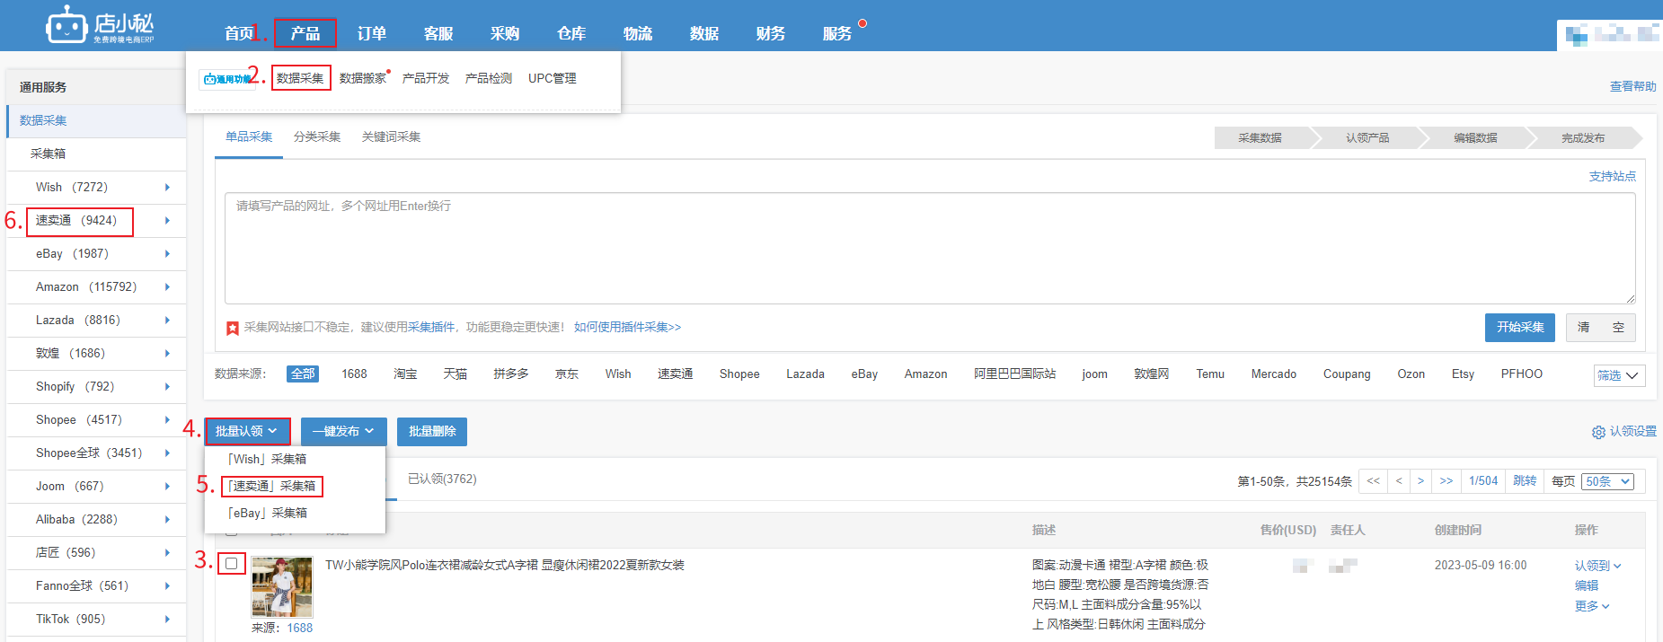This screenshot has width=1663, height=642.
Task: Filter data source by Shopee
Action: pyautogui.click(x=739, y=374)
